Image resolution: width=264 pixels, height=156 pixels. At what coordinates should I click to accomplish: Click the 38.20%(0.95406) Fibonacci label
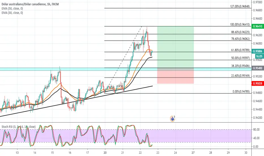[240, 66]
